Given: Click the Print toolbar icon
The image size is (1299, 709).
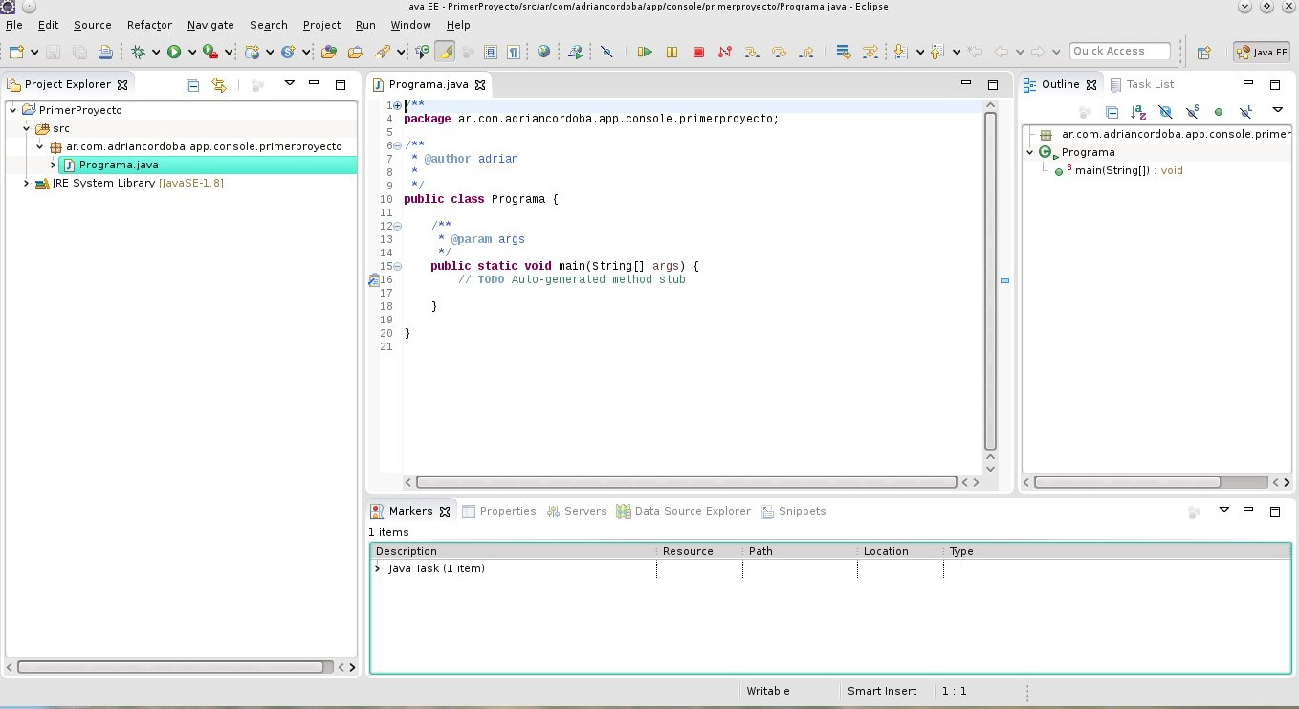Looking at the screenshot, I should pyautogui.click(x=105, y=52).
